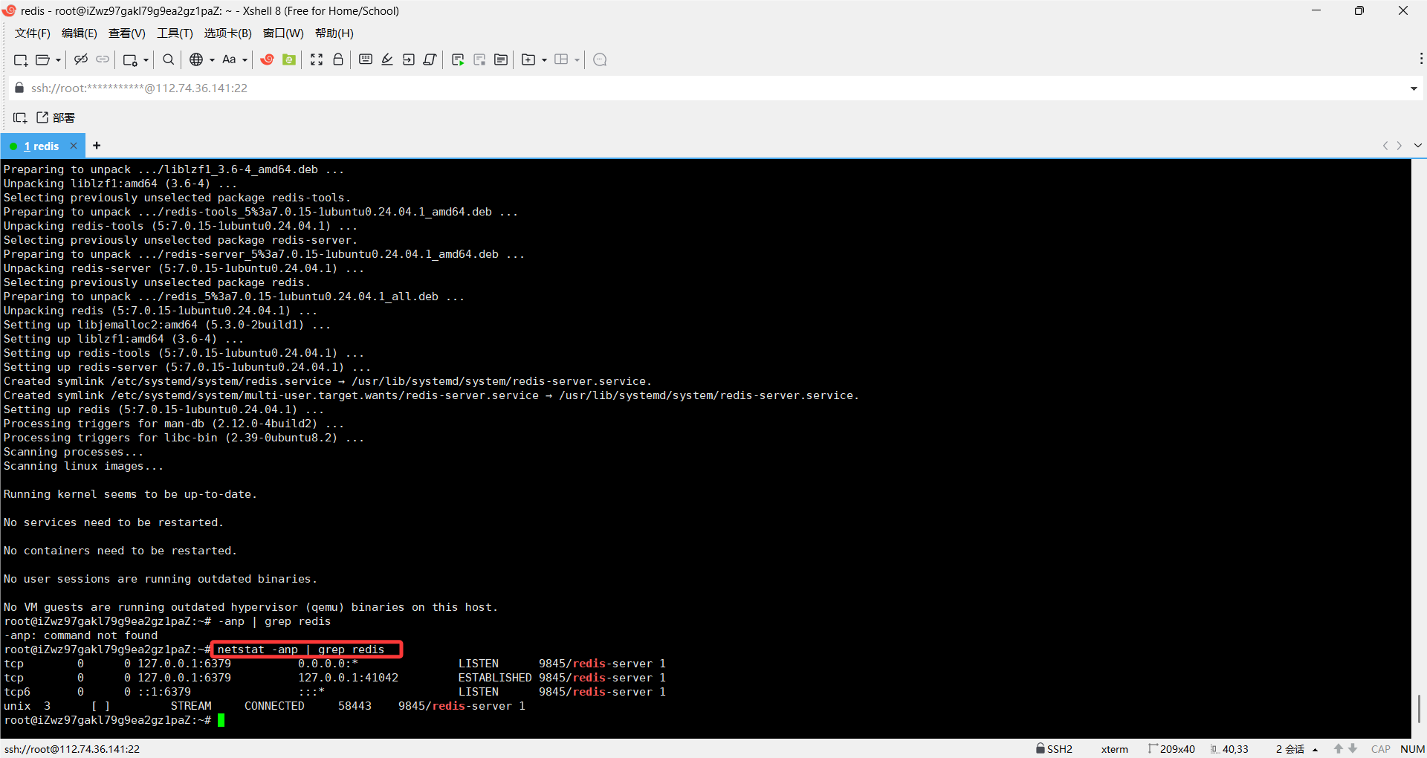Click the xterm terminal type status
Image resolution: width=1427 pixels, height=758 pixels.
point(1114,749)
